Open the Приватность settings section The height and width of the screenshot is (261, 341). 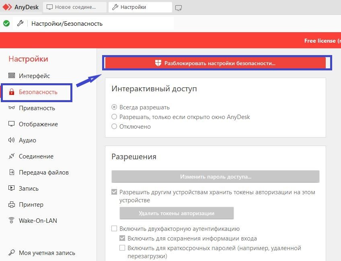point(37,108)
